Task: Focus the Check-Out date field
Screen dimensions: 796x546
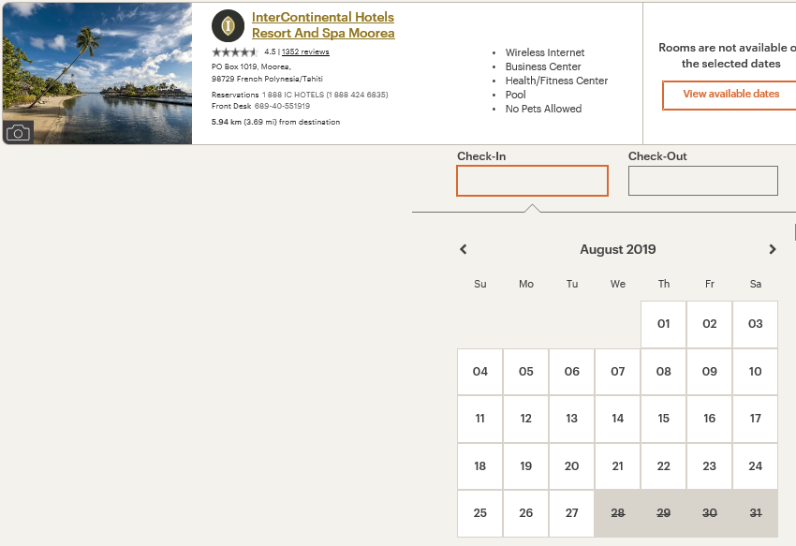Action: tap(703, 181)
